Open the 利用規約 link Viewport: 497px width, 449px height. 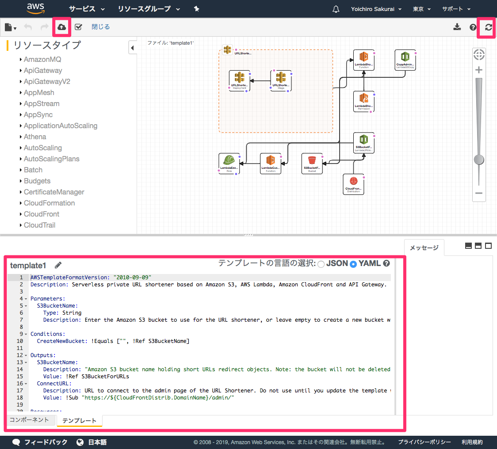472,442
